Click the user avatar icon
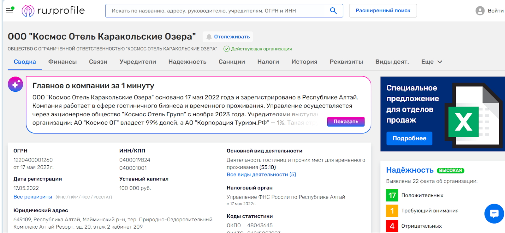This screenshot has height=233, width=505. point(480,11)
